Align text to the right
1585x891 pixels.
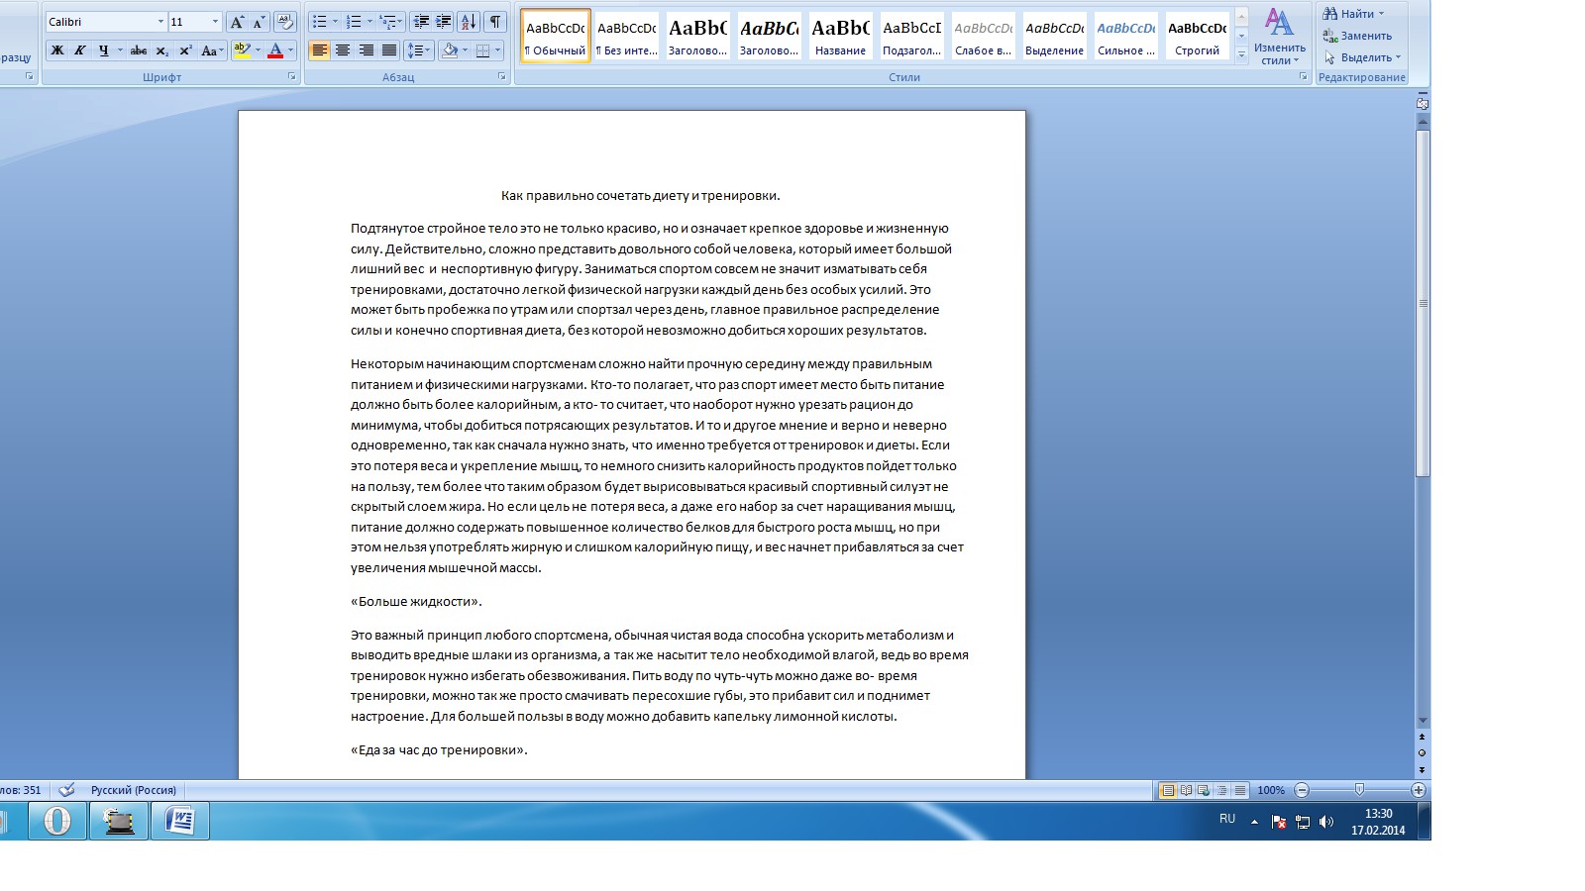point(366,50)
